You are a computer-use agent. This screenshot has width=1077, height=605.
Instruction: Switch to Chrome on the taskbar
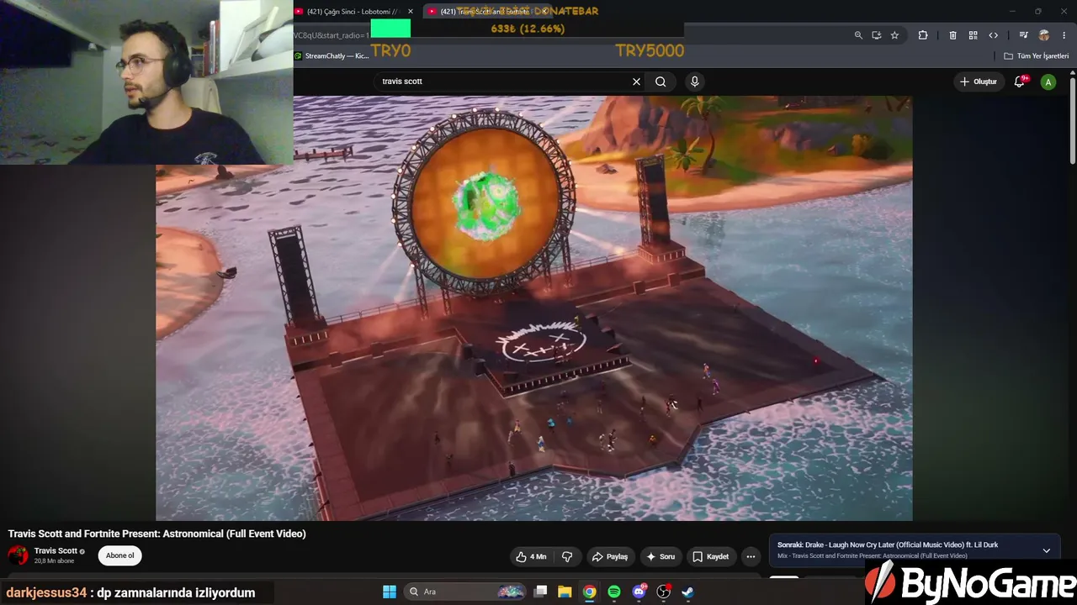(x=590, y=592)
